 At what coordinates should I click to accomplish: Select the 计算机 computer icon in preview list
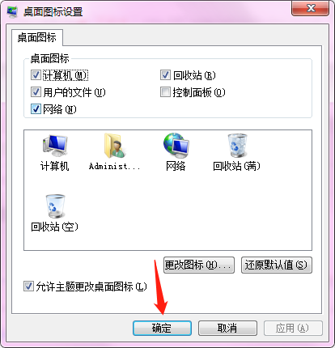click(55, 146)
